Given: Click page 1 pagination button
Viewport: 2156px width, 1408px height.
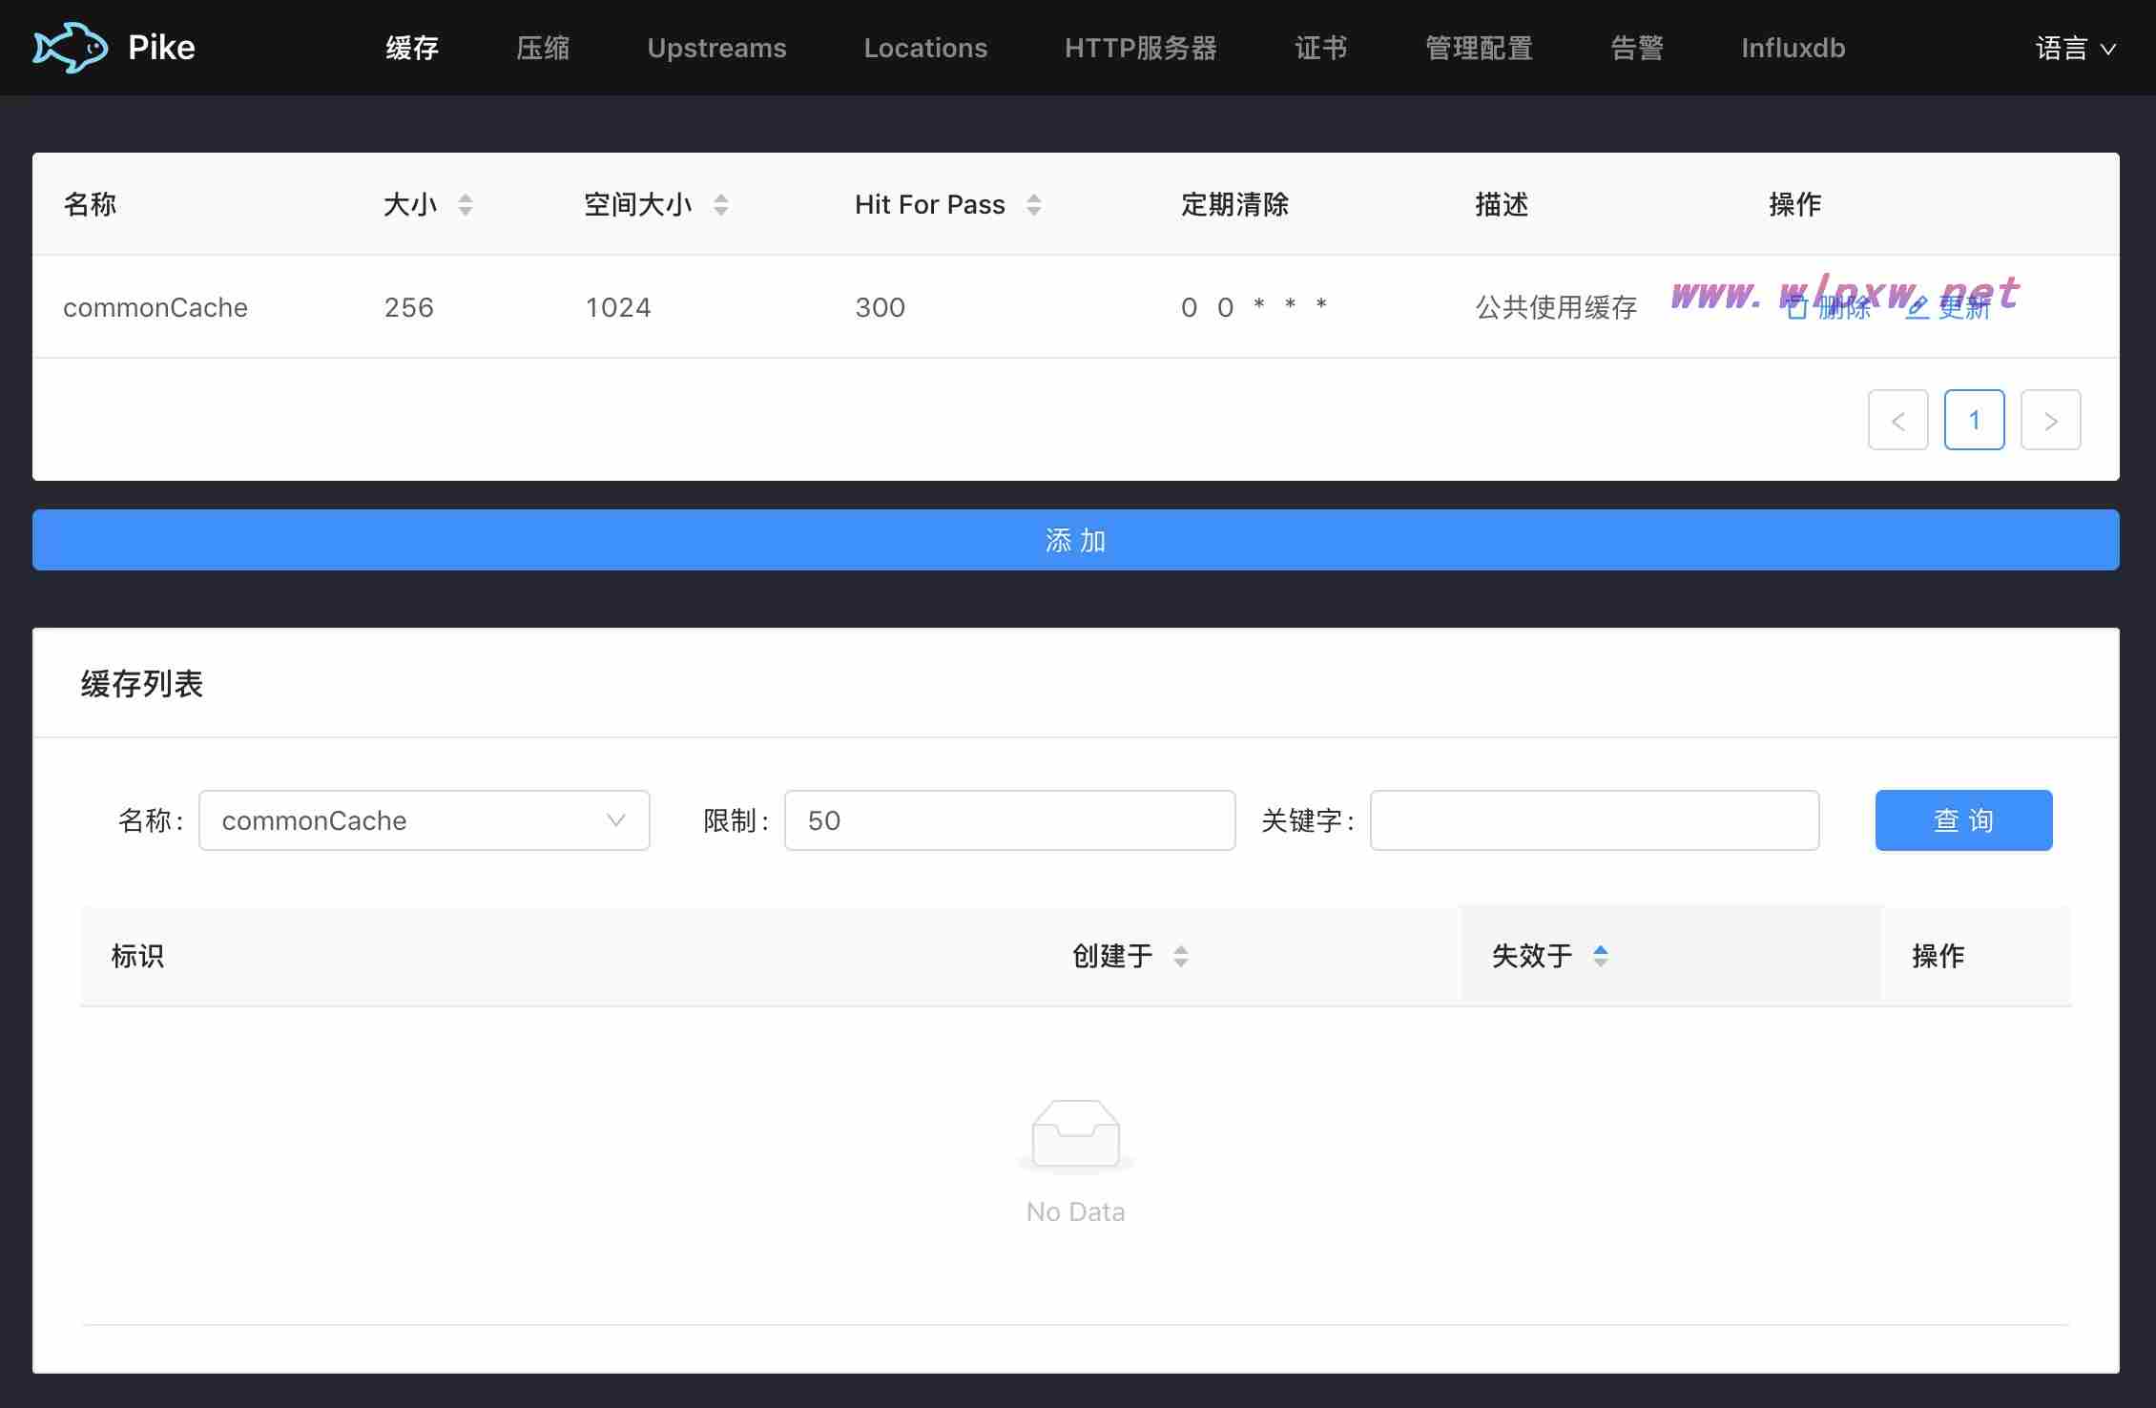Looking at the screenshot, I should [x=1976, y=420].
